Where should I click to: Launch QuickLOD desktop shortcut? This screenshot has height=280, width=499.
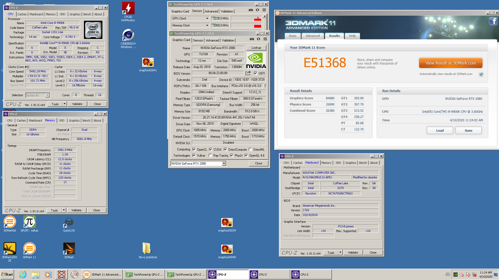pos(69,224)
